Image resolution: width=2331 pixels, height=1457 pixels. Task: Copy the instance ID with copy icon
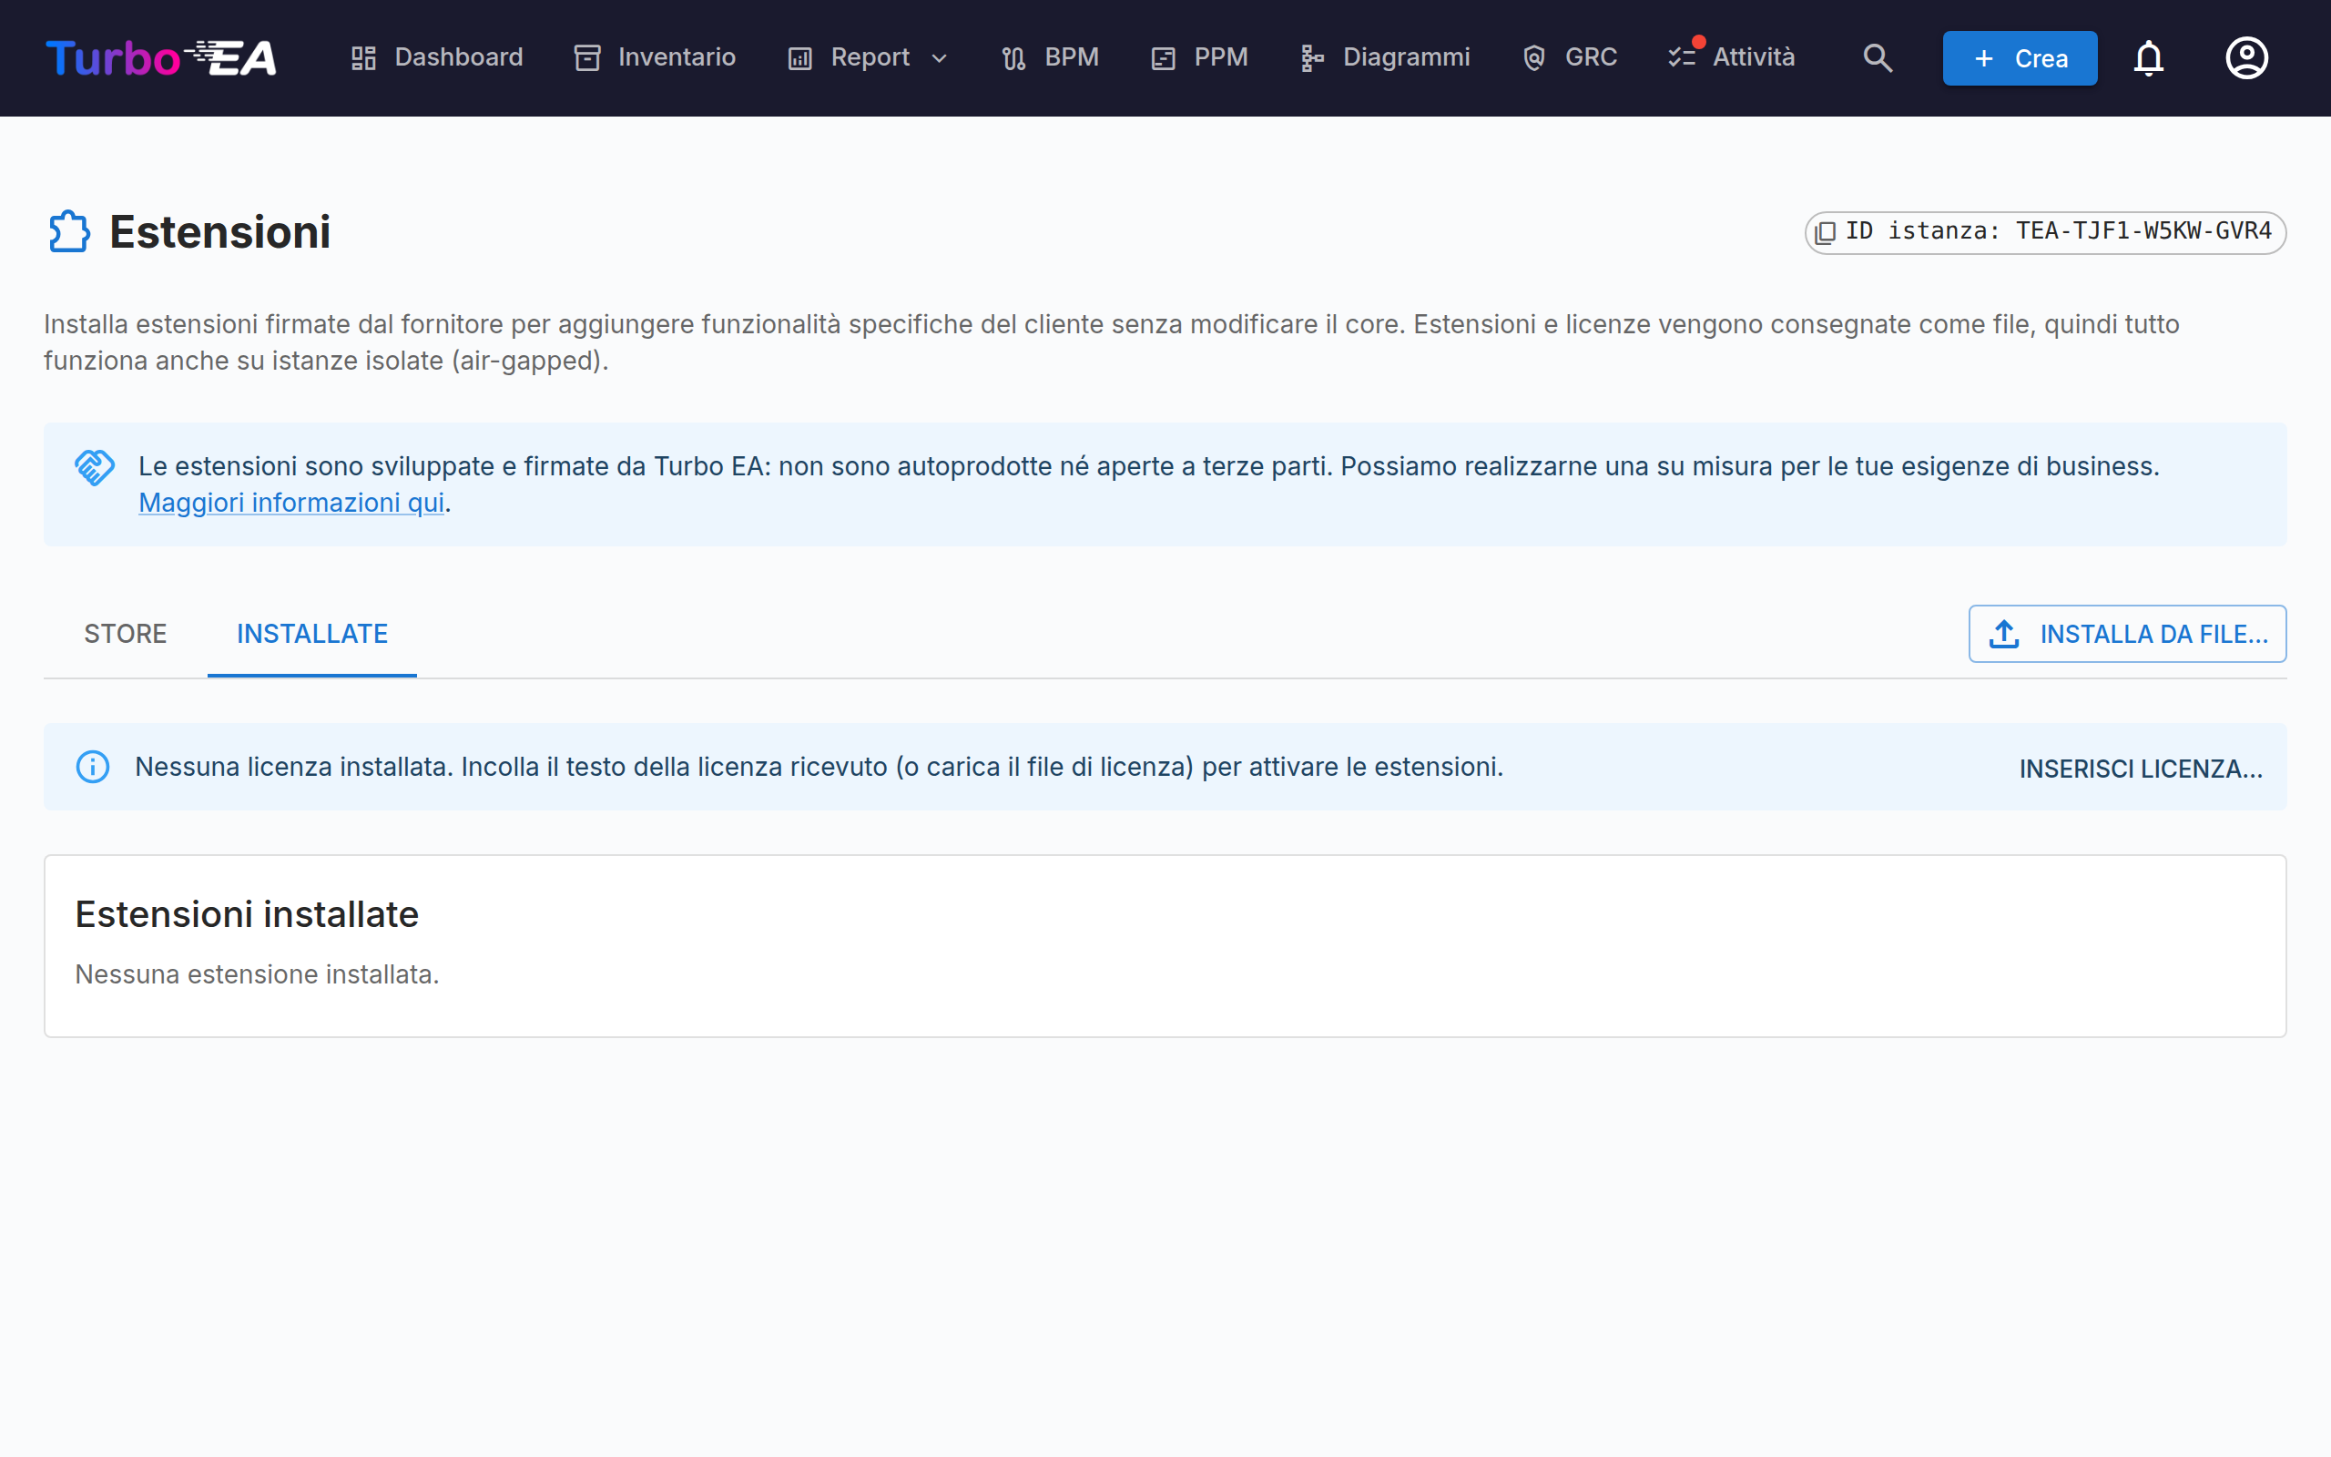coord(1826,232)
